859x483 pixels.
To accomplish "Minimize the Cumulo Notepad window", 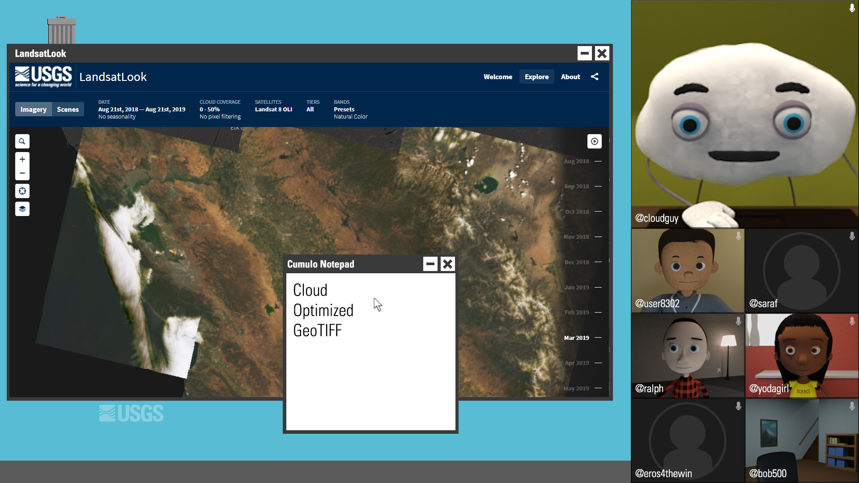I will (430, 264).
